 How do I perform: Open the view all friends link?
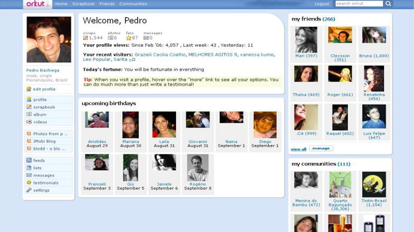coord(298,149)
